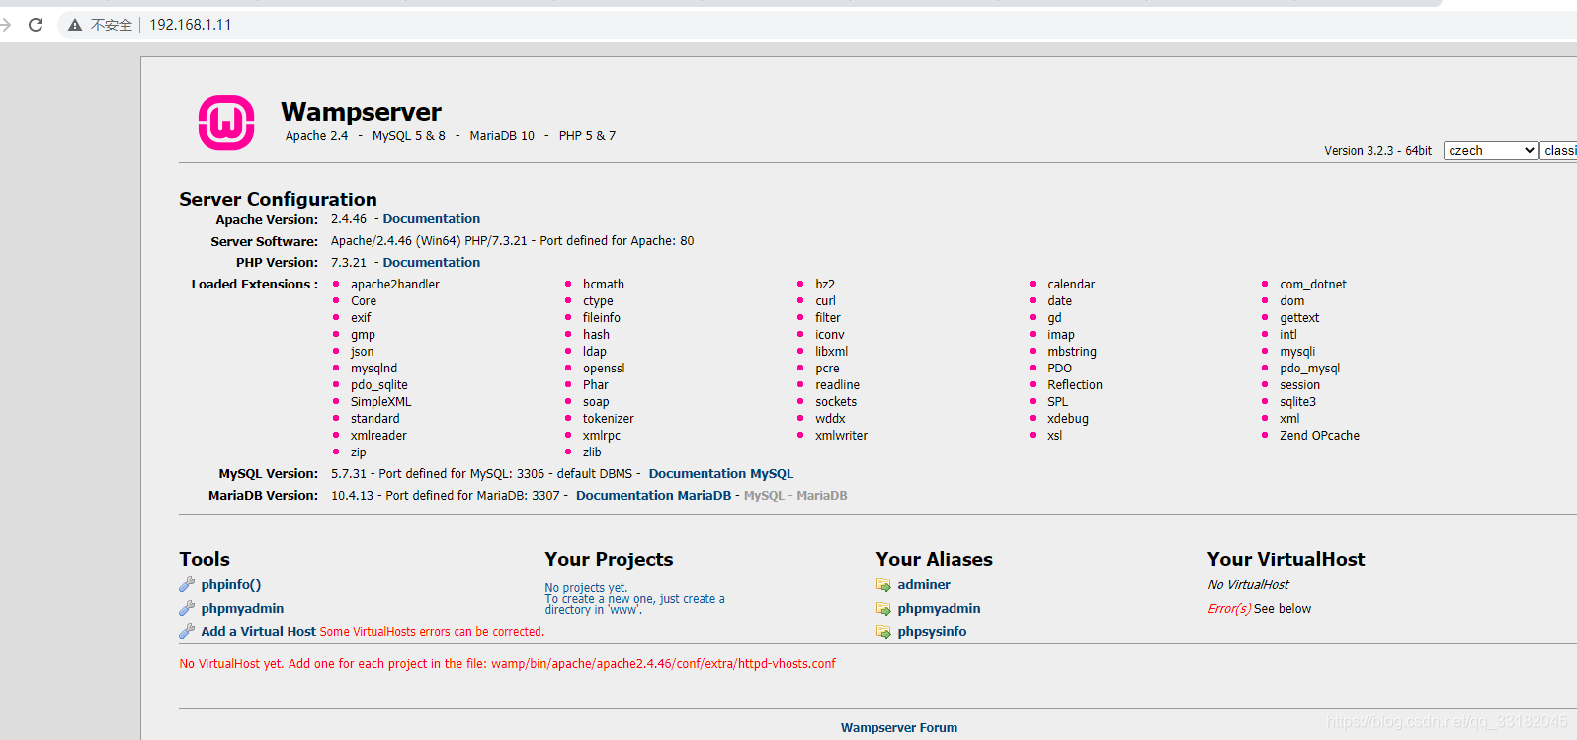Click the bcmath extension entry
1577x740 pixels.
pos(604,285)
